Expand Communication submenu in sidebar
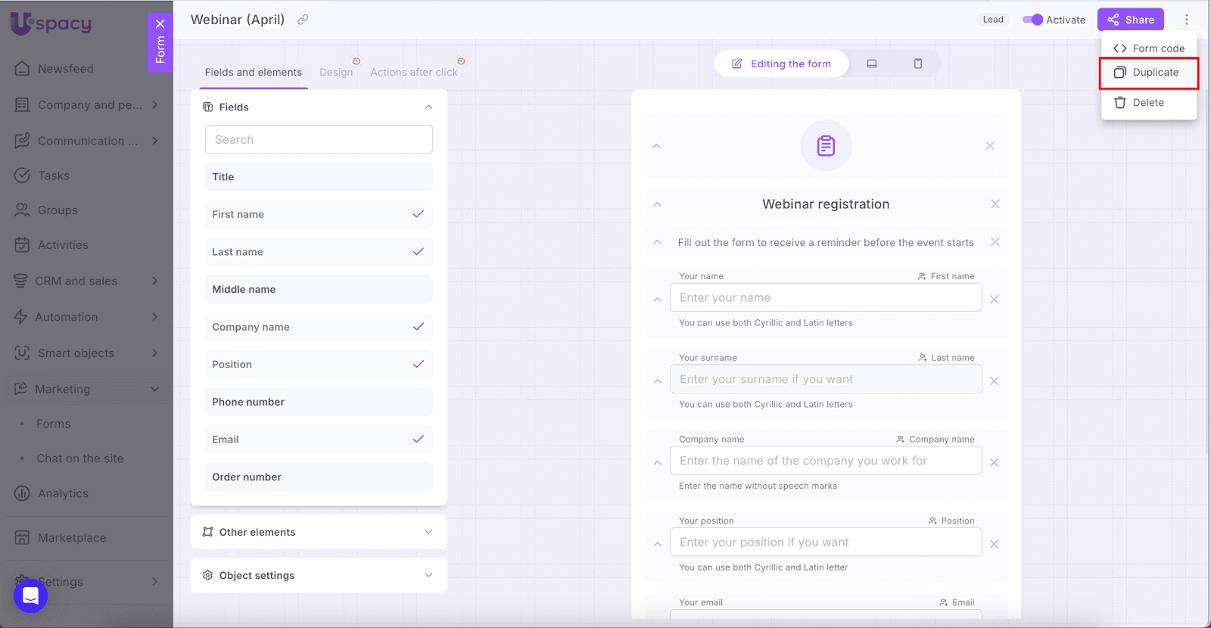 [155, 141]
